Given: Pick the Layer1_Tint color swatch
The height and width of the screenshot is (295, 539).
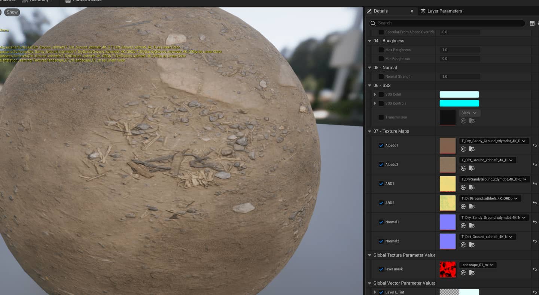Looking at the screenshot, I should 459,292.
